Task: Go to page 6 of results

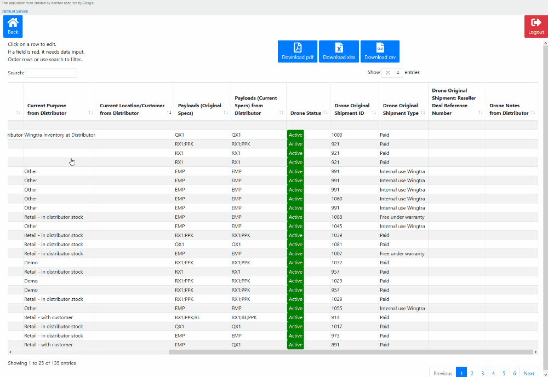Action: [514, 373]
